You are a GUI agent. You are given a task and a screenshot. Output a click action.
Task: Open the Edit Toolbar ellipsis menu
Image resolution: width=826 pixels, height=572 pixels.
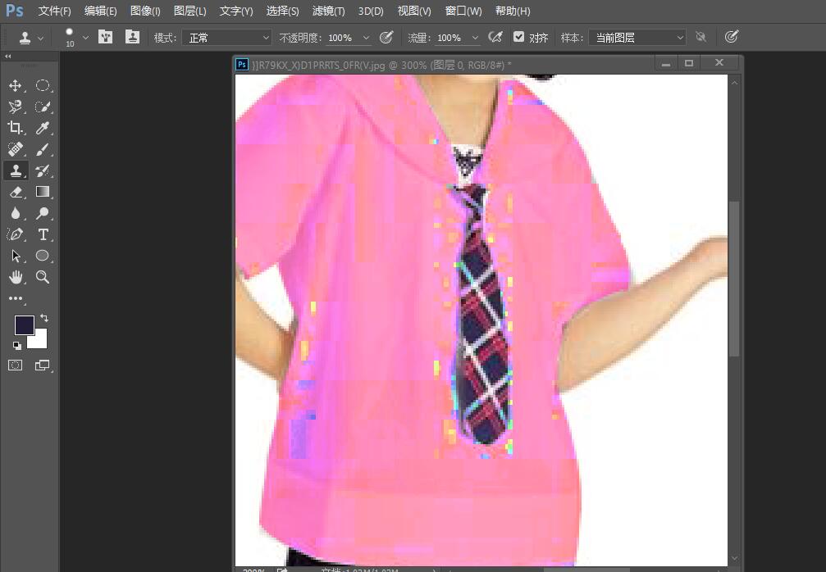(16, 298)
